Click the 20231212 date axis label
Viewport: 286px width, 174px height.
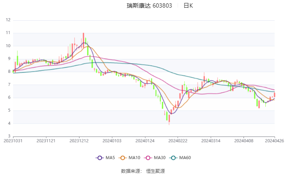79,141
